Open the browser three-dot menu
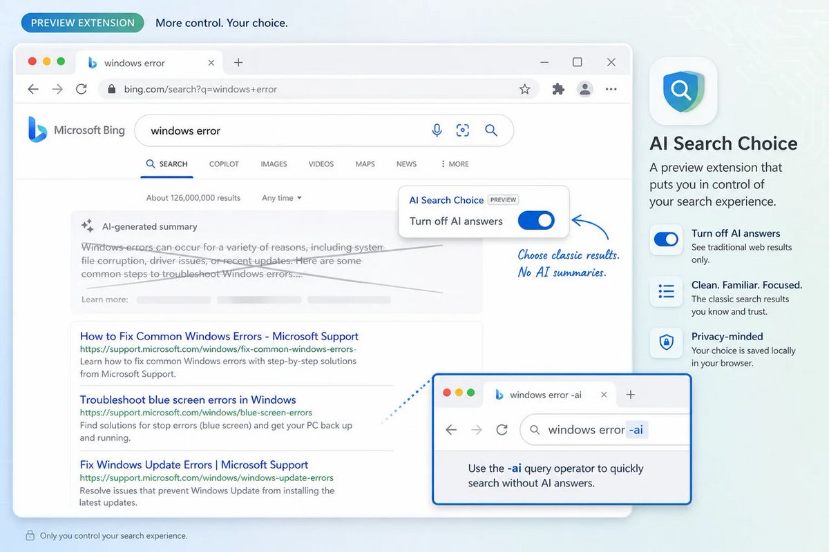The image size is (829, 552). 611,89
